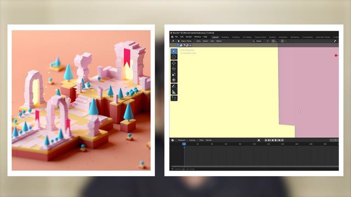351x197 pixels.
Task: Select the Transform tool
Action: (174, 80)
